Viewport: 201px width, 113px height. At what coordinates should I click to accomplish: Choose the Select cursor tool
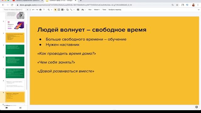(55, 10)
